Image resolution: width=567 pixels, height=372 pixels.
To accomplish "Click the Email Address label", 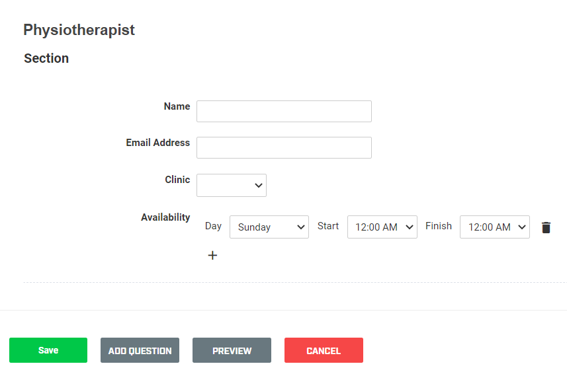I will coord(158,143).
